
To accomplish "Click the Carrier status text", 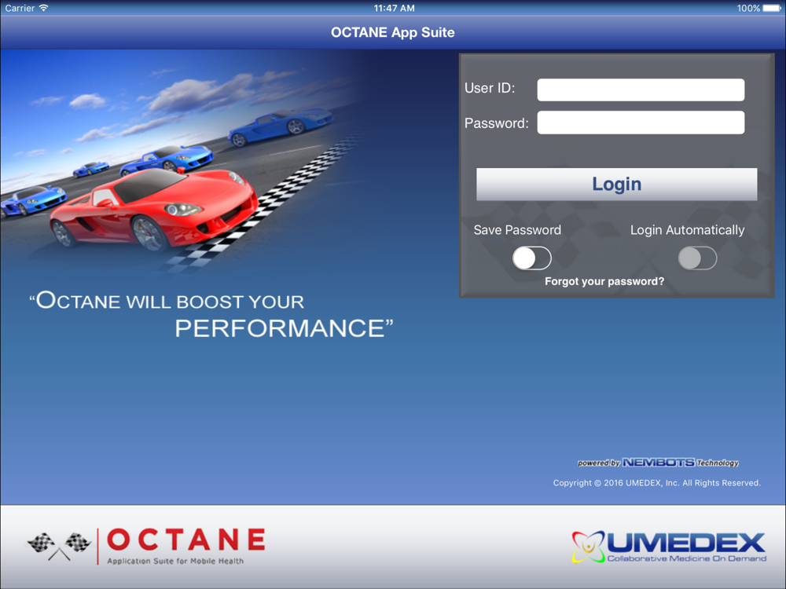I will pos(20,8).
